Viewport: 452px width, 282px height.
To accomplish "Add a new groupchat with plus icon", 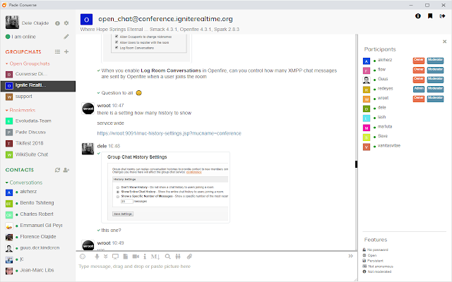I will click(x=66, y=51).
